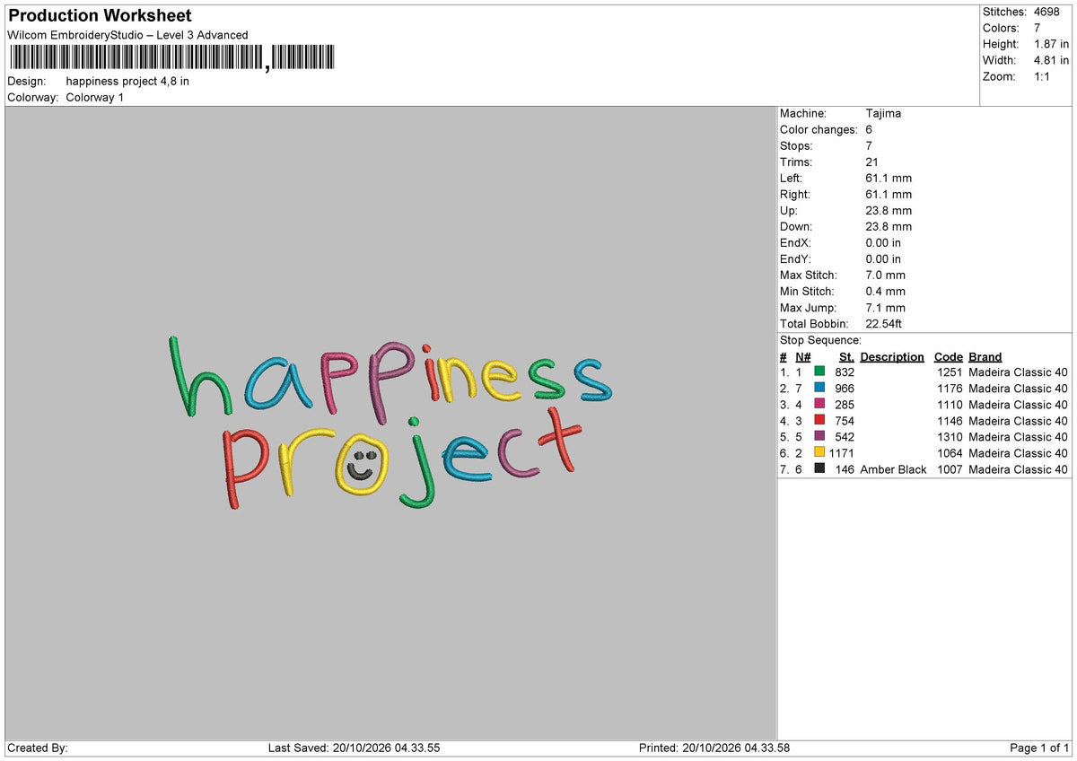Click the 'Code' column header
Image resolution: width=1077 pixels, height=761 pixels.
[948, 356]
